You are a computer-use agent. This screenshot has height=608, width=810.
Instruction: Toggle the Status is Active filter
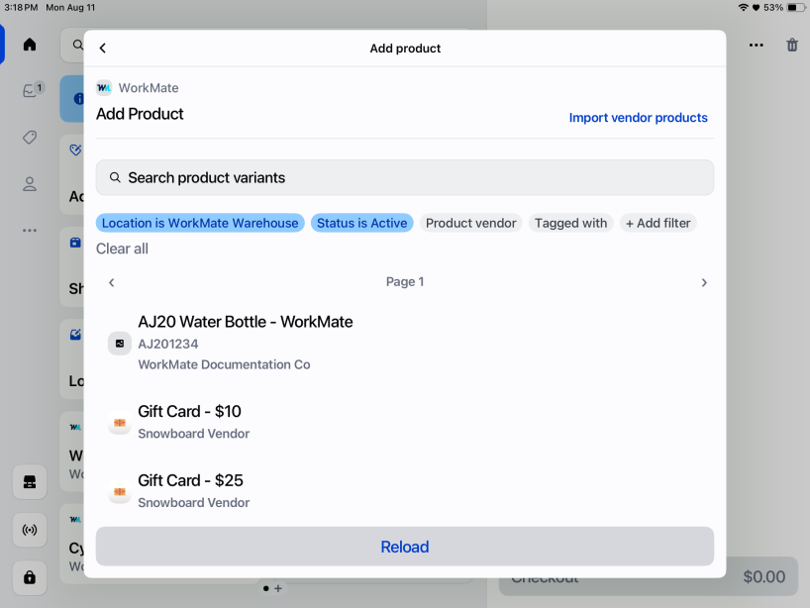coord(361,223)
